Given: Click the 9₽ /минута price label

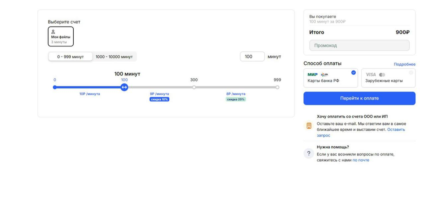Looking at the screenshot, I should tap(159, 94).
